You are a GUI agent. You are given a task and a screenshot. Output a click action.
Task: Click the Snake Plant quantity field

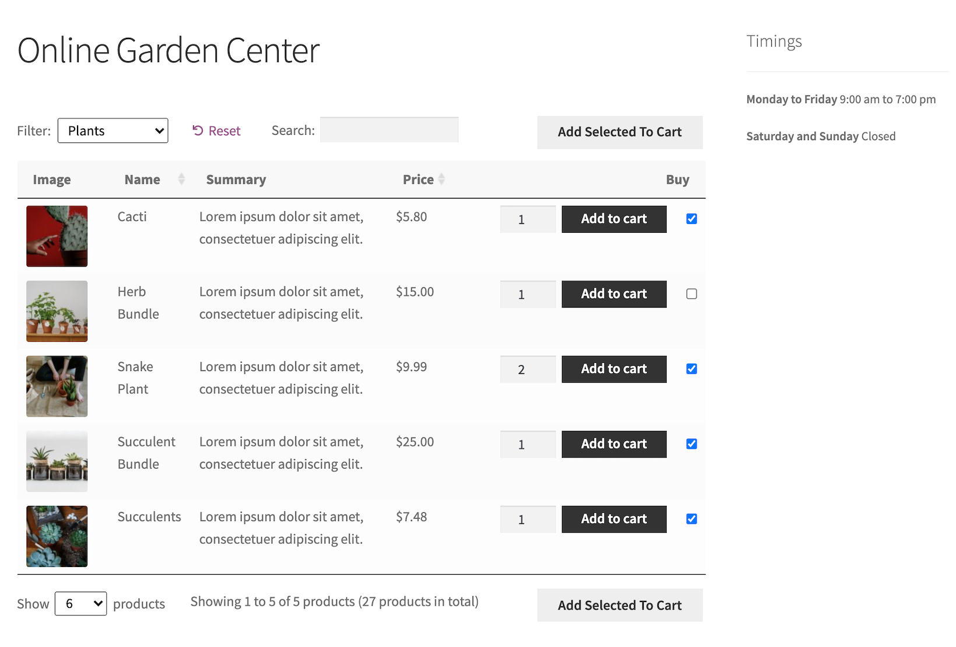click(x=528, y=369)
